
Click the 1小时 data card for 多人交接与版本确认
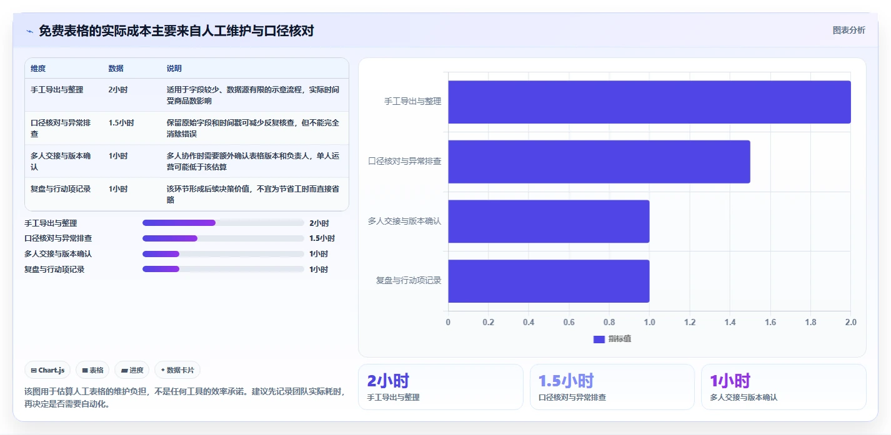[784, 387]
